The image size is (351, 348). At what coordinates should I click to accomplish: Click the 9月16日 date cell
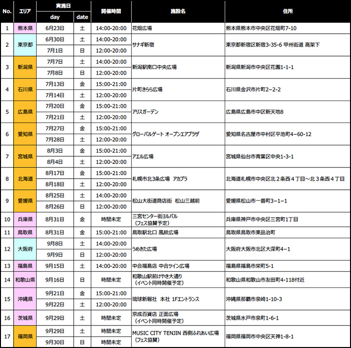[55, 280]
